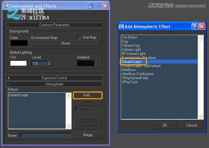Screen dimensions: 209x148
Task: Click scroll down arrow in effect list
Action: [x=200, y=117]
